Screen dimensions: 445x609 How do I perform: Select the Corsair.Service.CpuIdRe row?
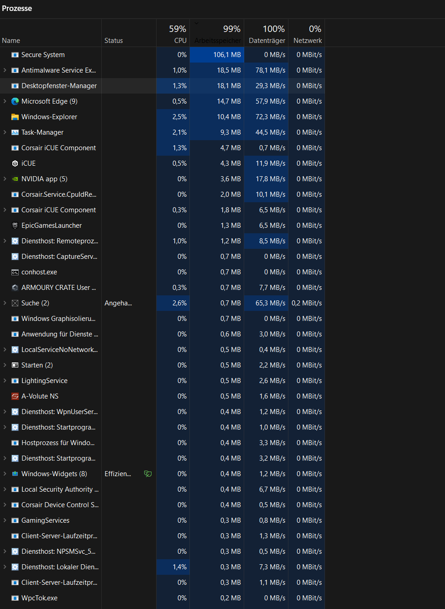162,194
